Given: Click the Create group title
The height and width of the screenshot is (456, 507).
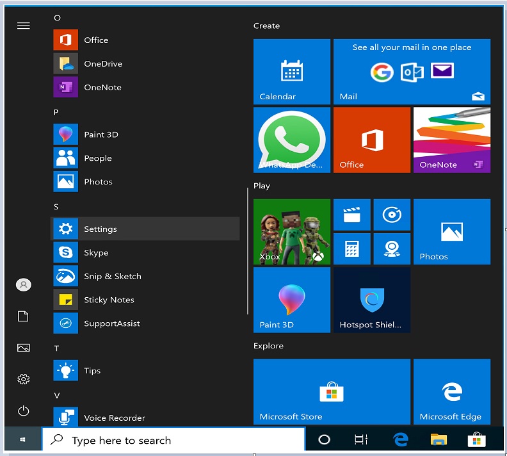Looking at the screenshot, I should [266, 26].
